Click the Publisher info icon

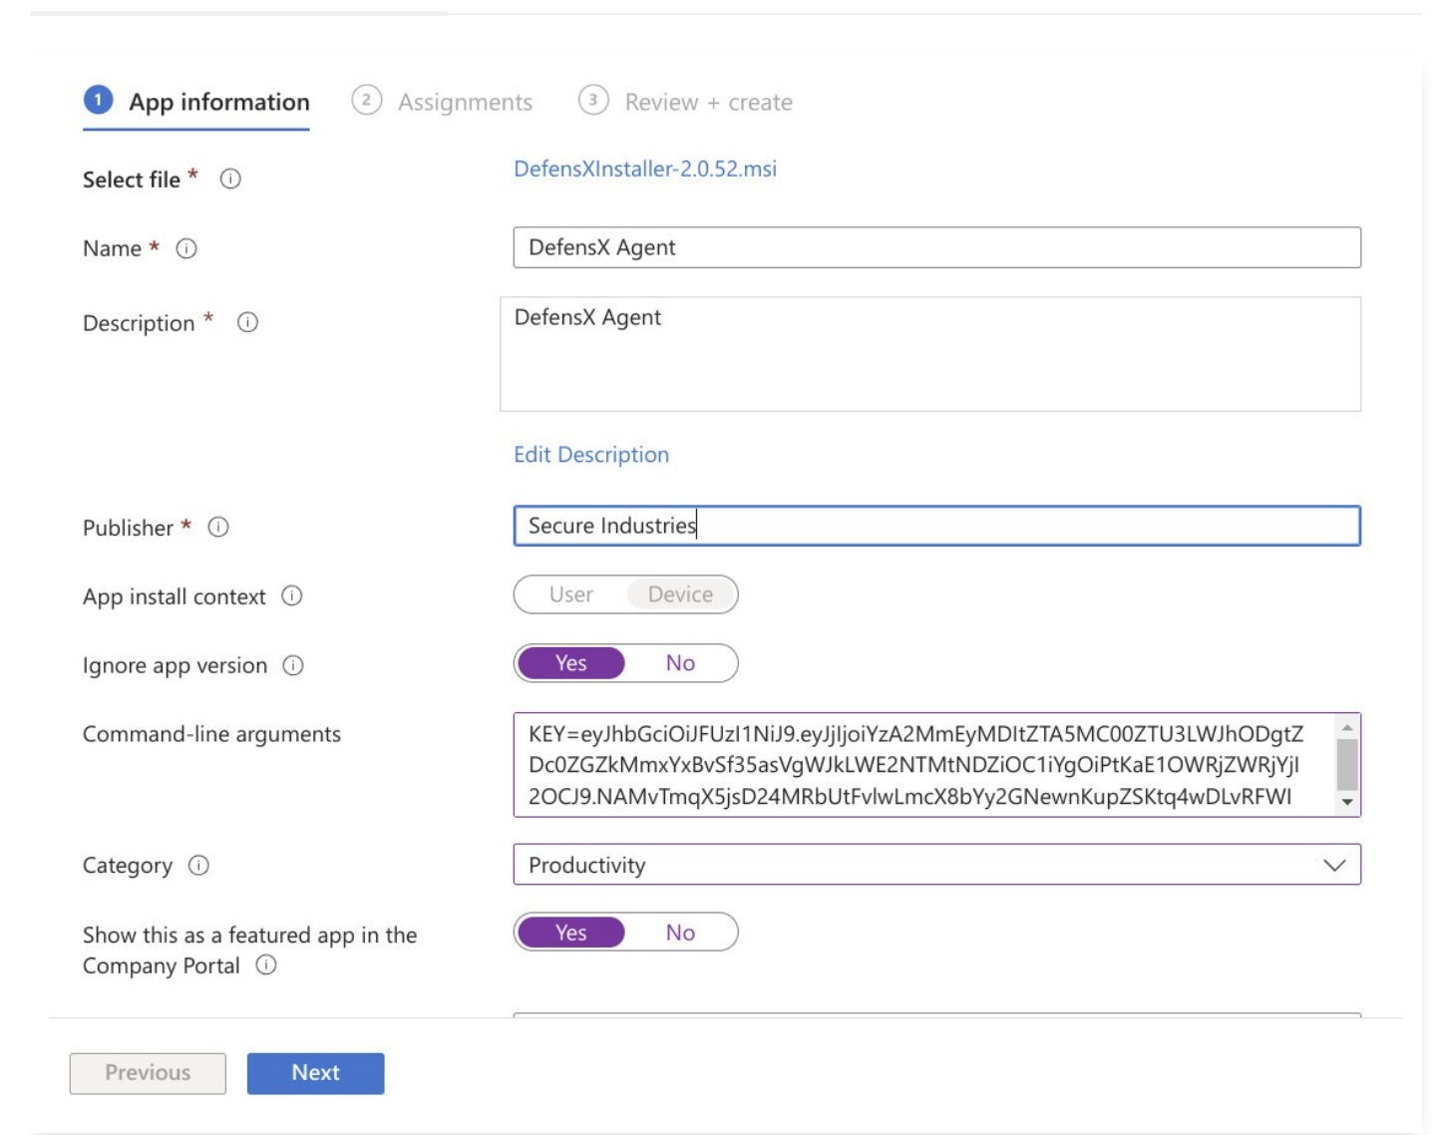(x=218, y=527)
